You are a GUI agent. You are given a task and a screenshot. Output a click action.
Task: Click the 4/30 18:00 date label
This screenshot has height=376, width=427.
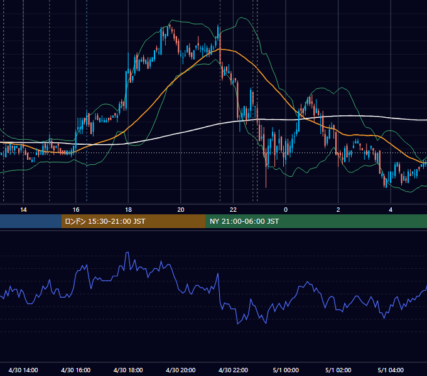pos(128,370)
